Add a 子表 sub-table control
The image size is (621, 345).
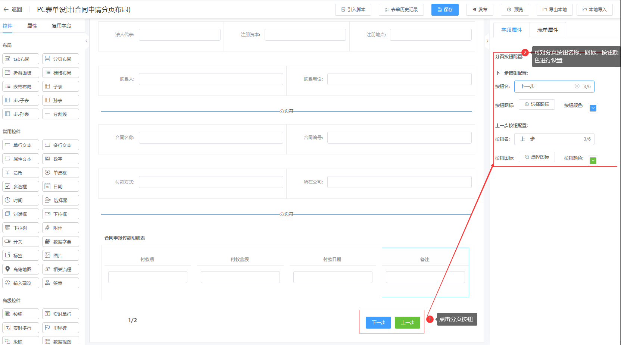click(60, 87)
